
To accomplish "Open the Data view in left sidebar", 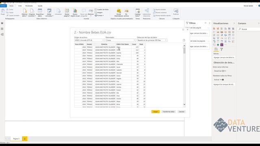I will pyautogui.click(x=2, y=29).
